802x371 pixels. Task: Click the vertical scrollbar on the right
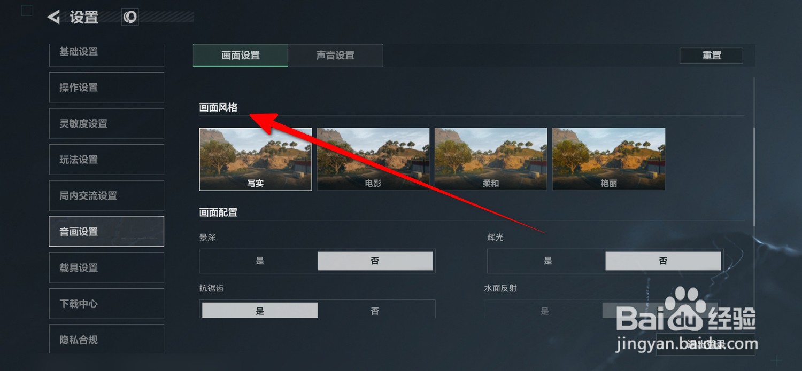754,176
